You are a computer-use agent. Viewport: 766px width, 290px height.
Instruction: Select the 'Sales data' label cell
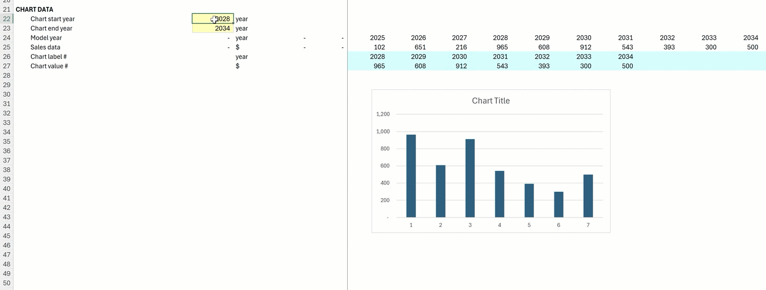click(45, 47)
